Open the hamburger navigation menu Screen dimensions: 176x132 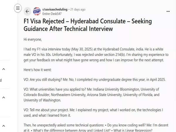click(18, 8)
